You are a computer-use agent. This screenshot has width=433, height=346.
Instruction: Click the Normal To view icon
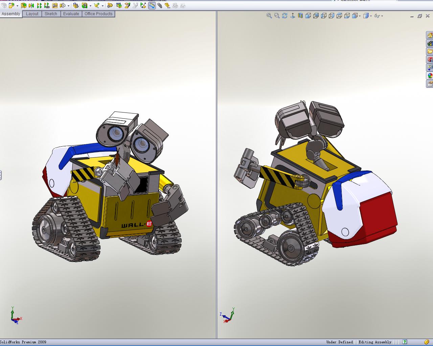293,16
